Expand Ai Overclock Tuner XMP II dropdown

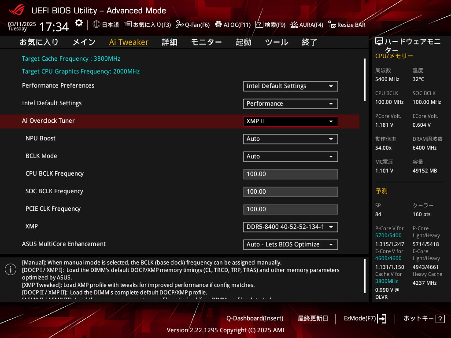coord(291,121)
